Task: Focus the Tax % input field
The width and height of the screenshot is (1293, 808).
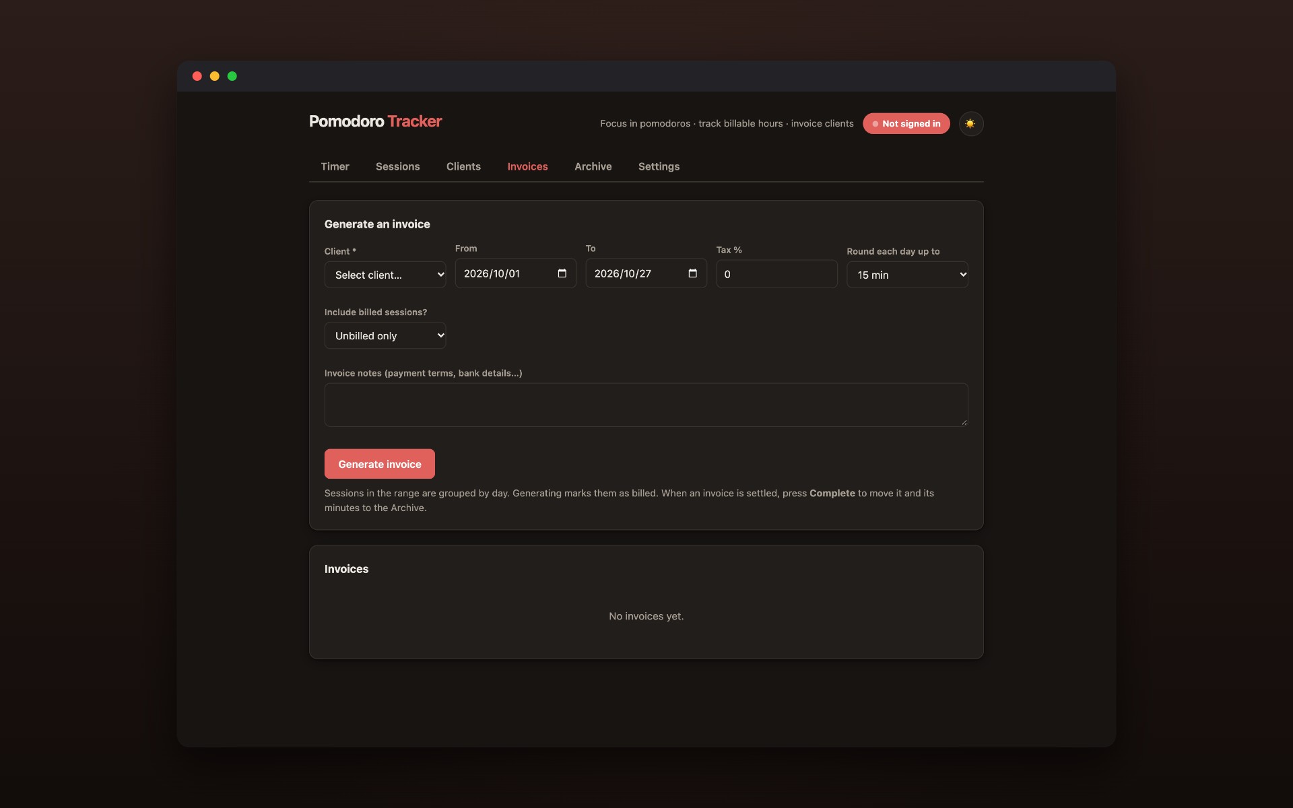Action: coord(776,274)
